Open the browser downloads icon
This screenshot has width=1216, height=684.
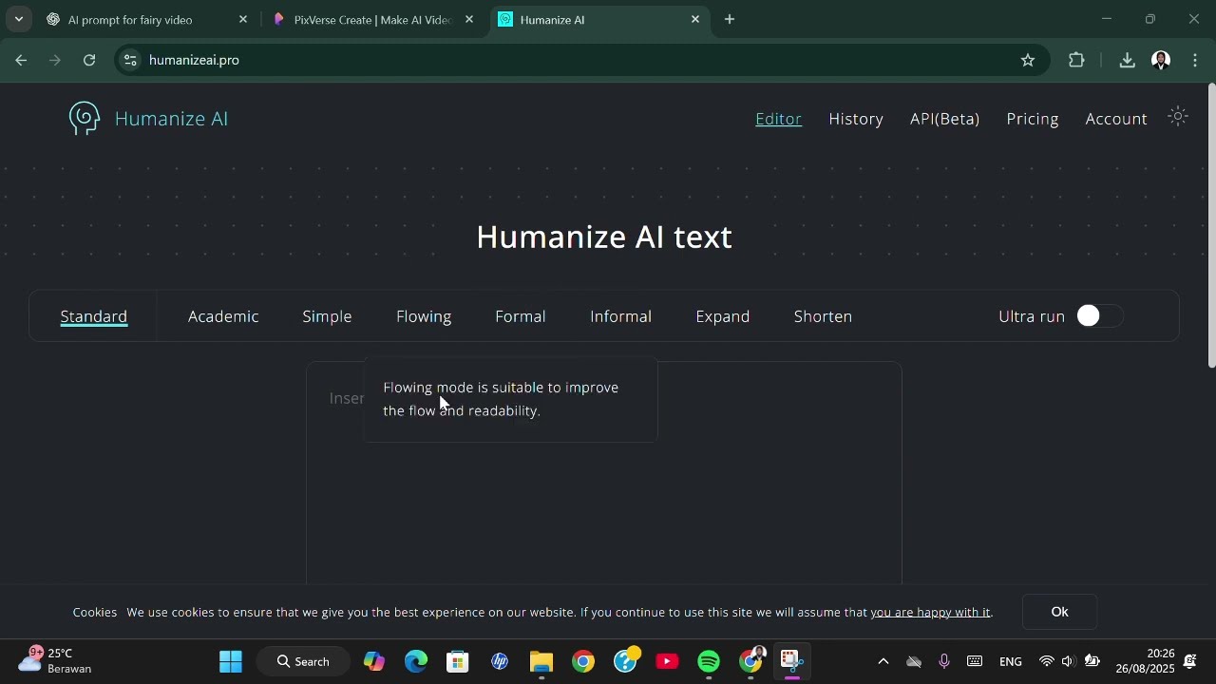[x=1127, y=60]
